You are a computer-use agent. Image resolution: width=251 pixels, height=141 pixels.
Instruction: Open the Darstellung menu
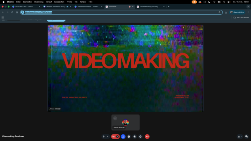tap(39, 2)
